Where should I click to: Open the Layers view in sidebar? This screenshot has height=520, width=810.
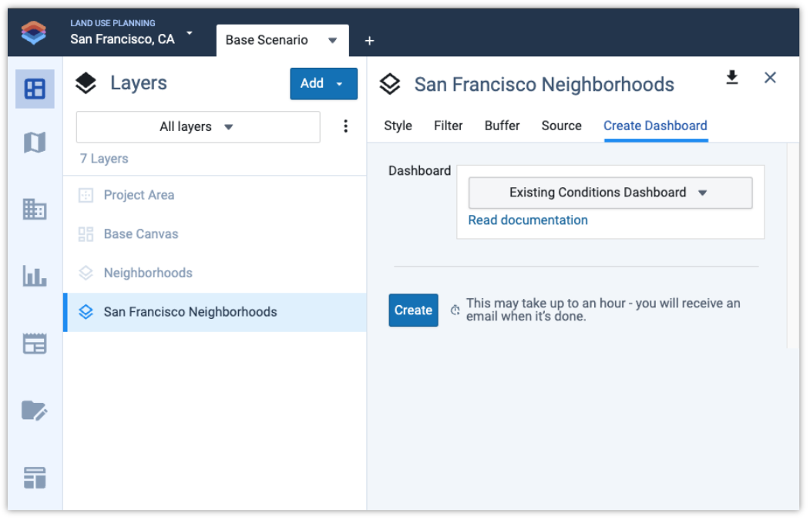pos(35,89)
